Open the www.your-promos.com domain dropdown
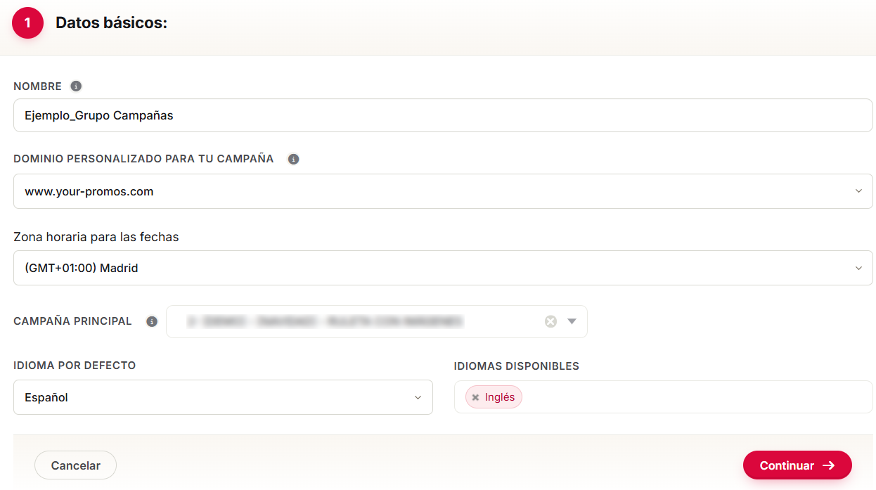The height and width of the screenshot is (490, 876). pos(443,191)
